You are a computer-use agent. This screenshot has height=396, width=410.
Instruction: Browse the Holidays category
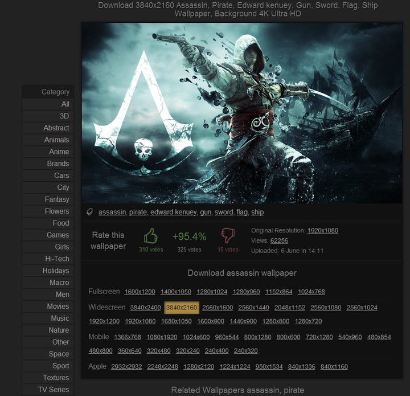48,271
